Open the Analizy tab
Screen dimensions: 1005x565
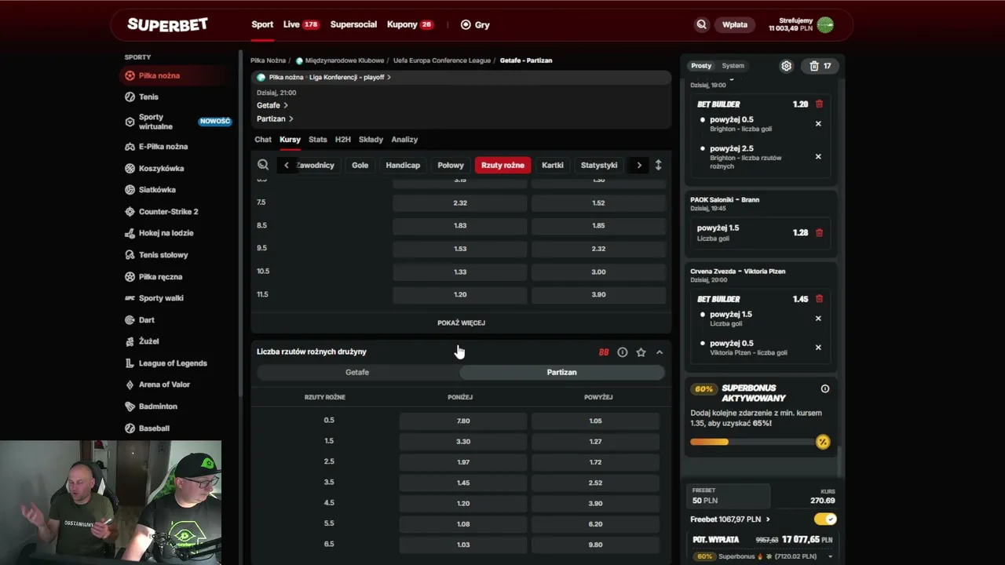(404, 140)
